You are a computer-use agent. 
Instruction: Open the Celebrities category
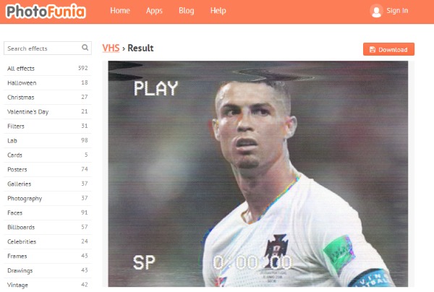[48, 241]
